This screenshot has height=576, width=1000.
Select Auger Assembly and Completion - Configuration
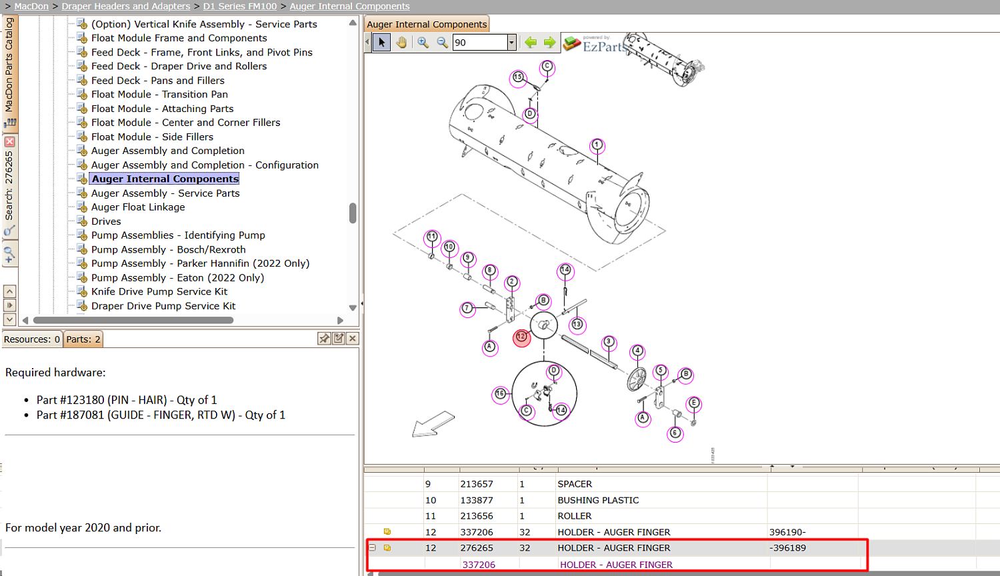tap(205, 165)
